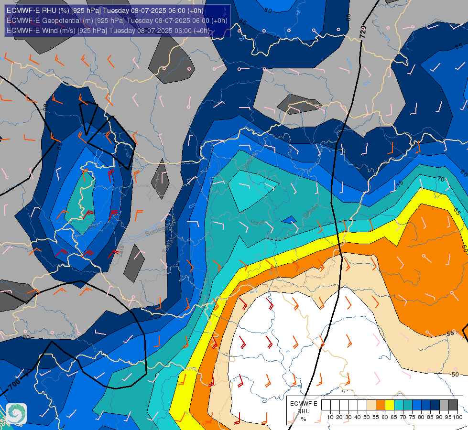
Task: Pick the light gray 90–95 legend swatch
Action: [444, 405]
